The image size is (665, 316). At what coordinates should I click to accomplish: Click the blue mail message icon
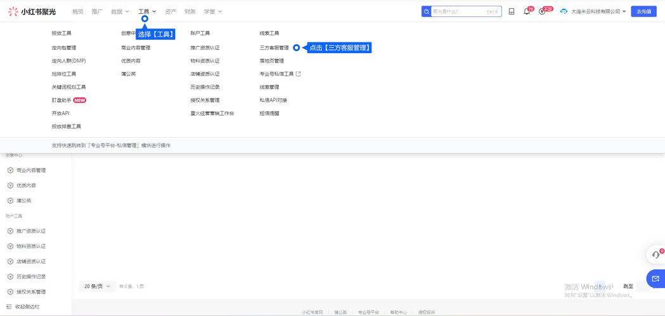655,278
